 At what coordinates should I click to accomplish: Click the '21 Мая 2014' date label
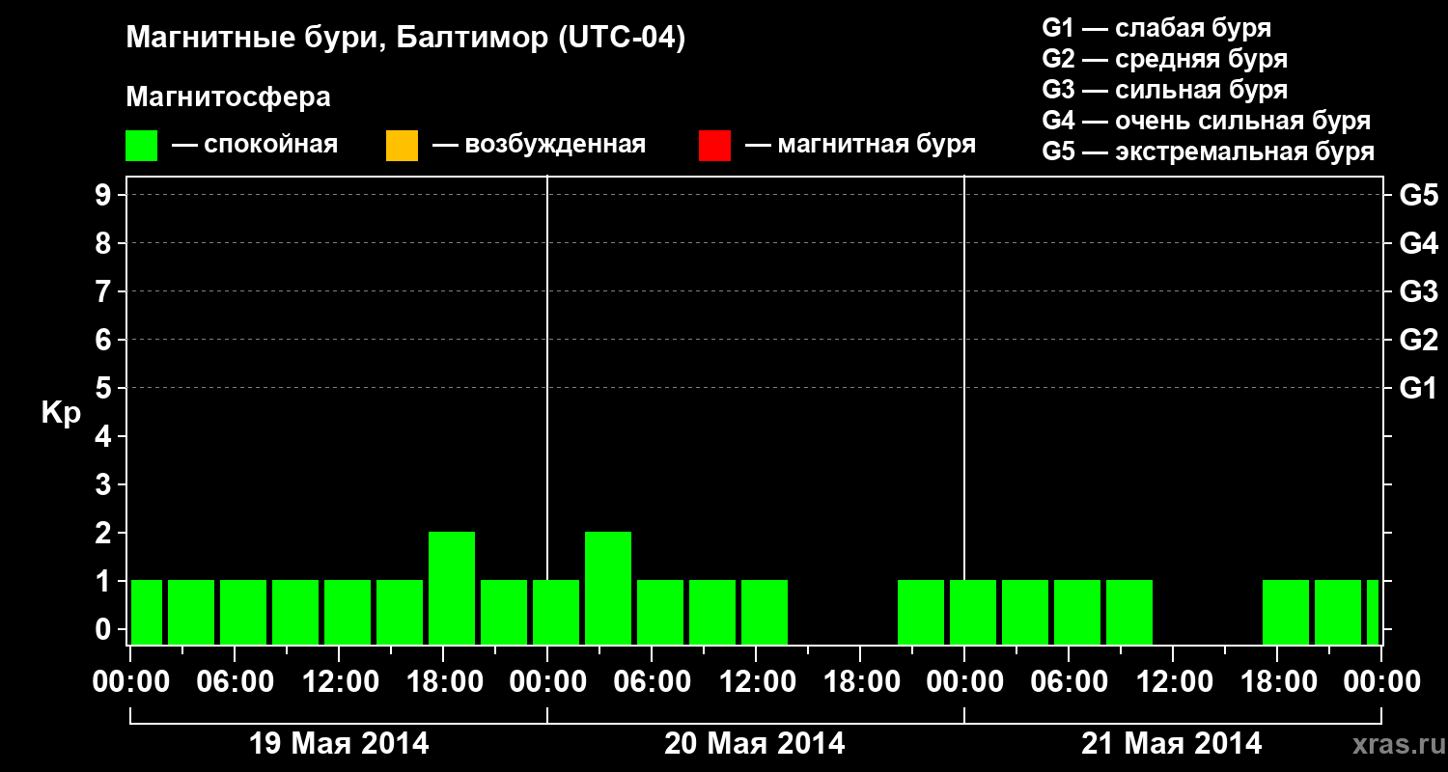point(1171,743)
